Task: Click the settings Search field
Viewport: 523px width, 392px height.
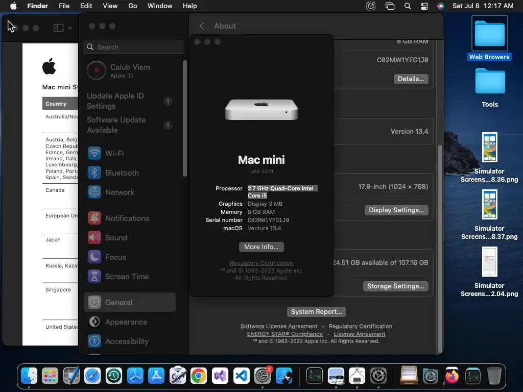Action: pos(133,47)
